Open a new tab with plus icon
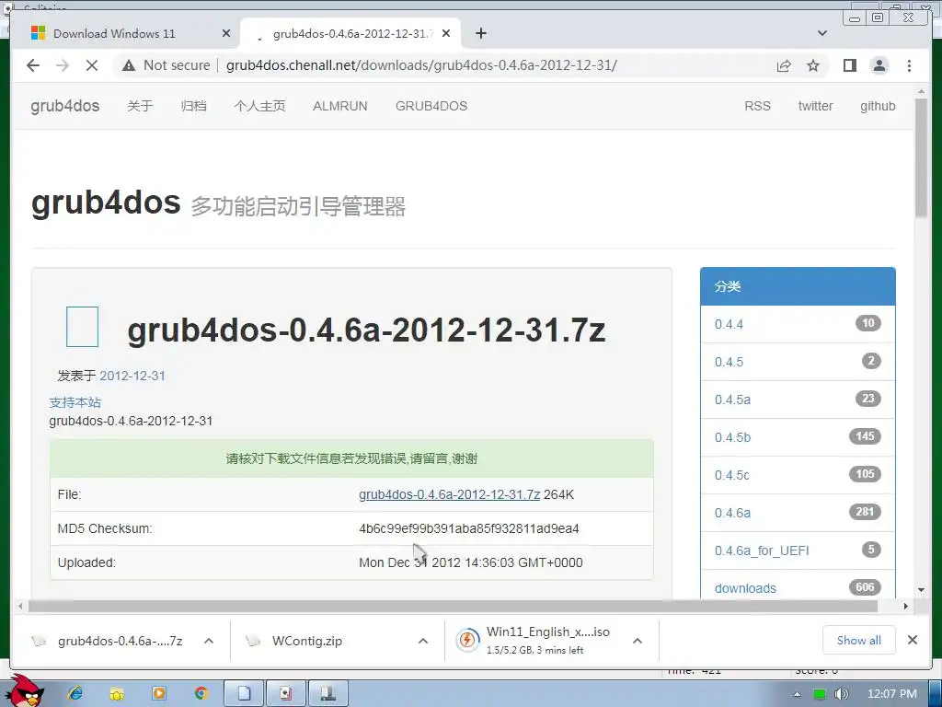This screenshot has height=707, width=942. [480, 33]
